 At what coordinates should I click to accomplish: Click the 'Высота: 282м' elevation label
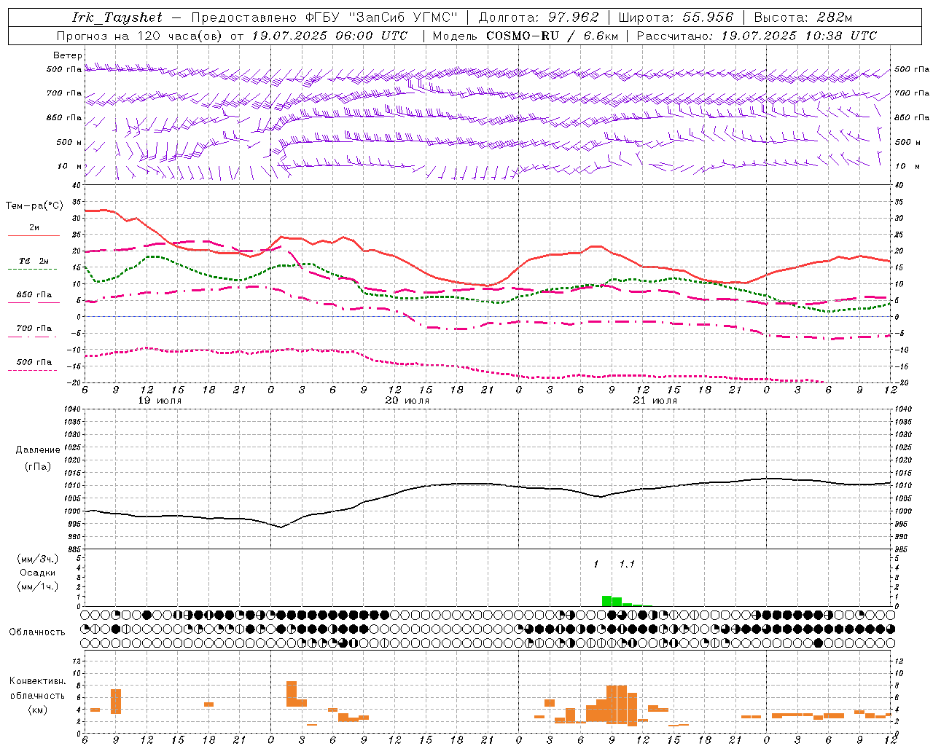(x=803, y=17)
